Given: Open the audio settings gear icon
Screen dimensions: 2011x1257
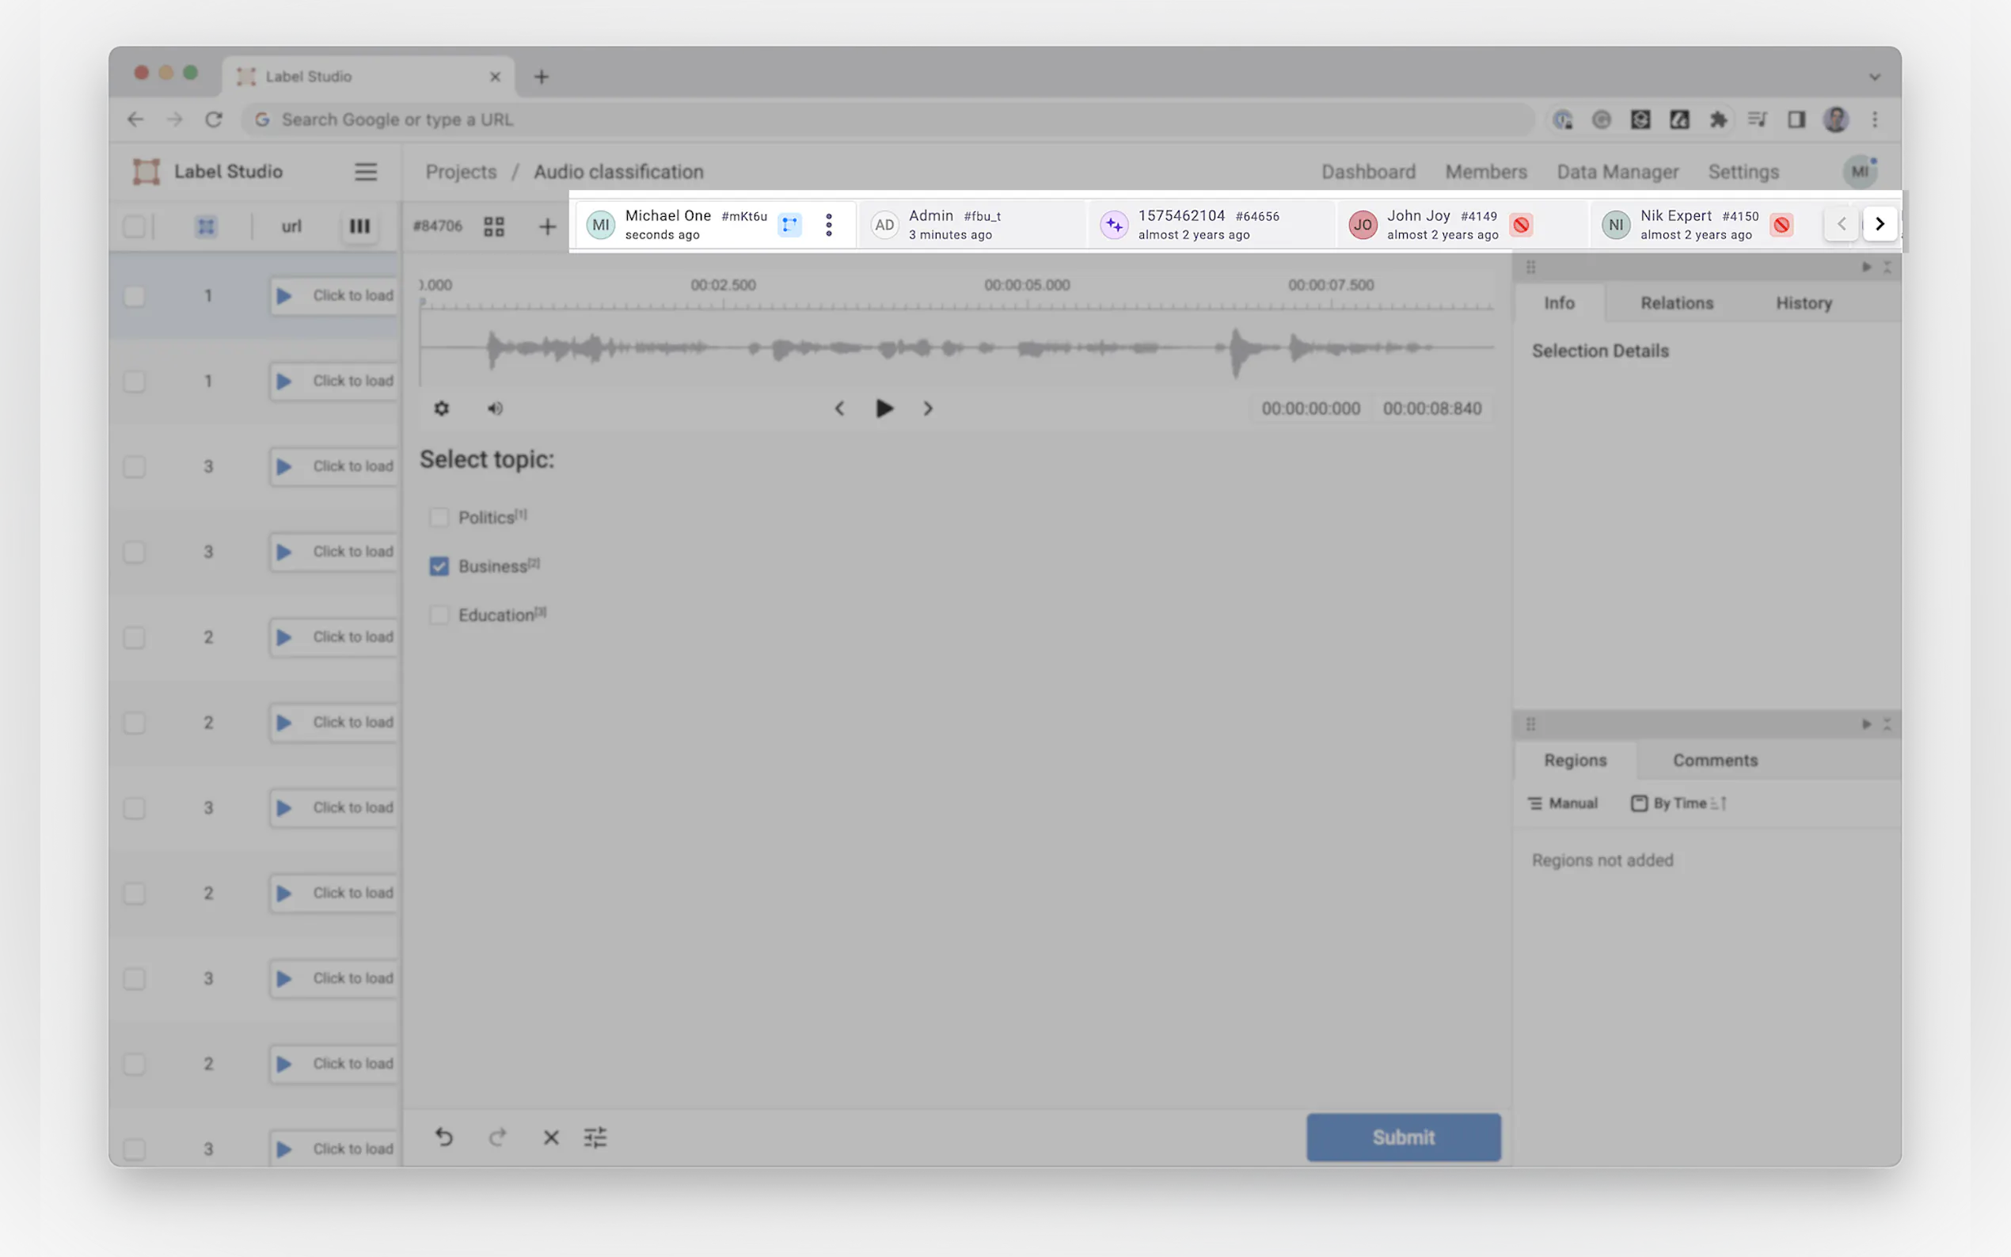Looking at the screenshot, I should [442, 408].
